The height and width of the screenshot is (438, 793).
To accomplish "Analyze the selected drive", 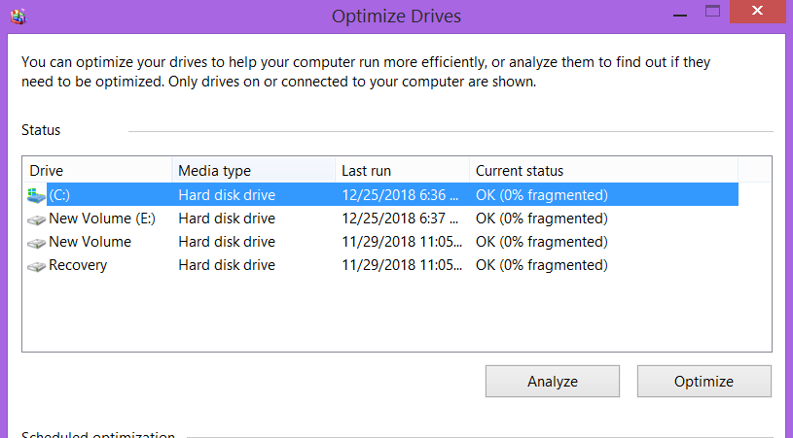I will [553, 381].
